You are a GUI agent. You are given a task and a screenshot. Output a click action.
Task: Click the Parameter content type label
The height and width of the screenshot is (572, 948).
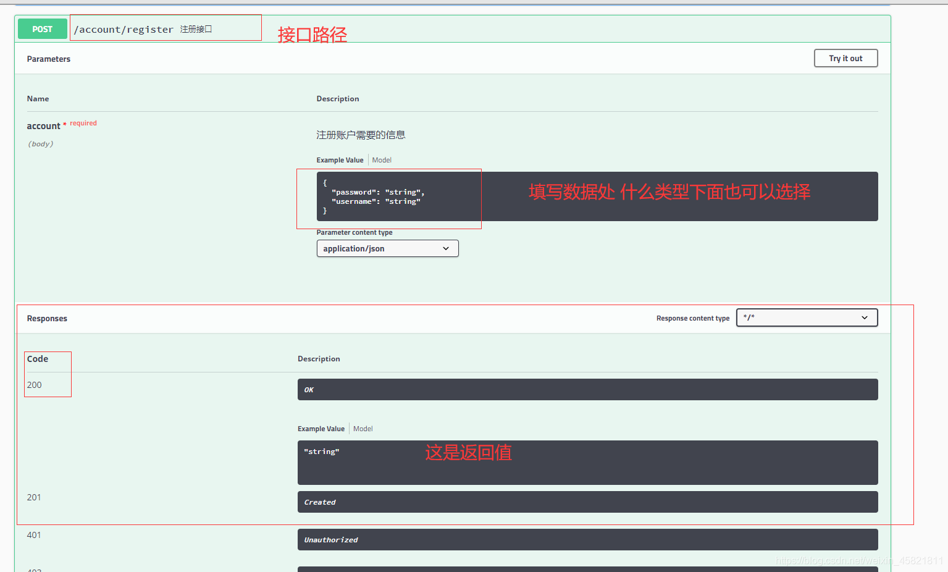pos(354,233)
